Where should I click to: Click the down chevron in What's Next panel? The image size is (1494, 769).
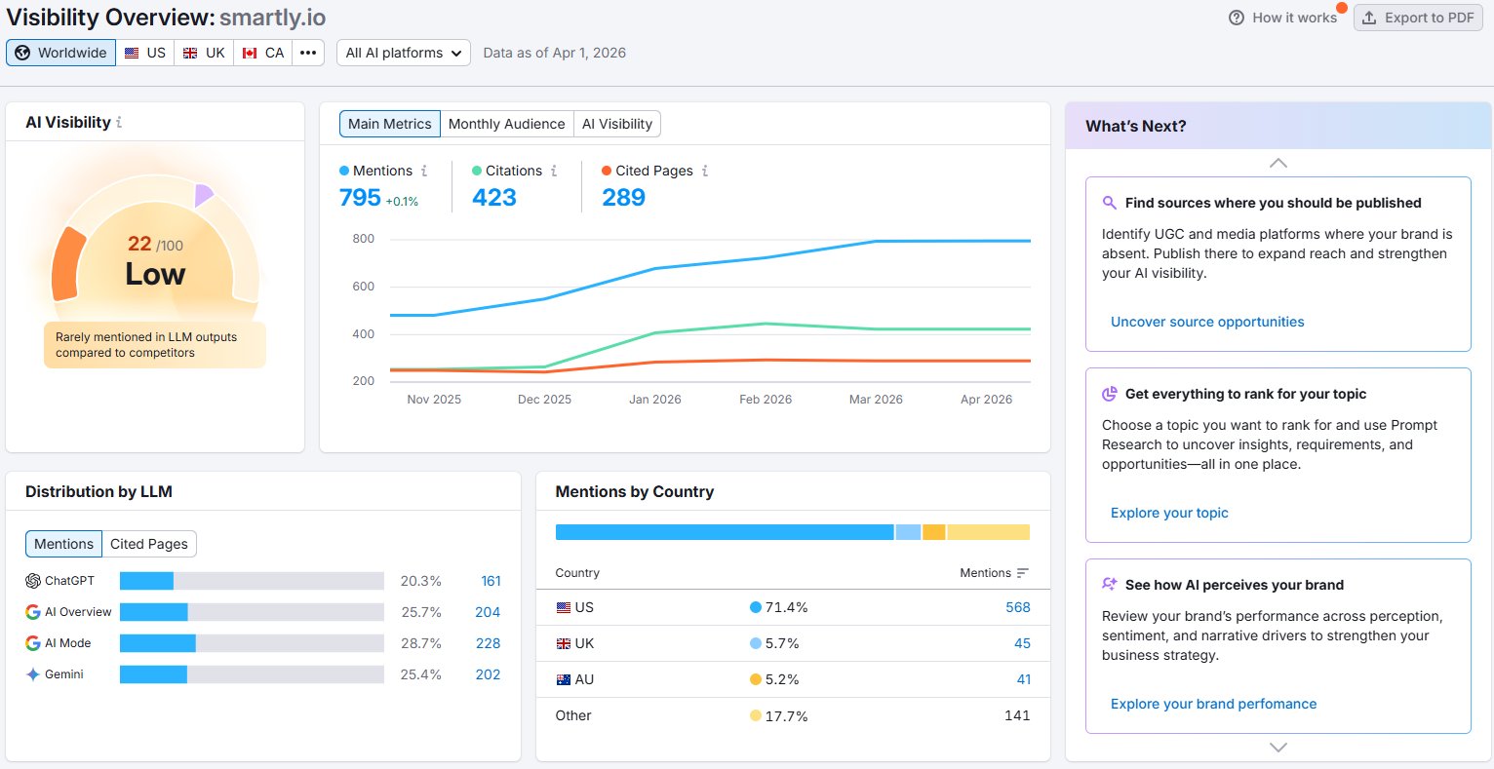pyautogui.click(x=1278, y=746)
